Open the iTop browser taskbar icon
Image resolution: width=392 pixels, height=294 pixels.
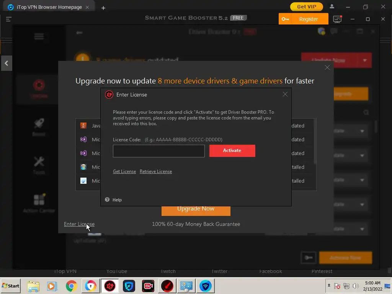90,286
